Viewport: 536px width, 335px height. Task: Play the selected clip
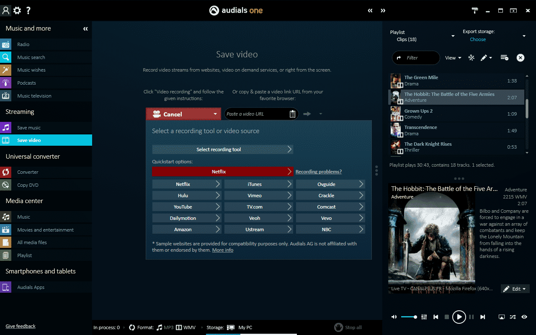(459, 317)
